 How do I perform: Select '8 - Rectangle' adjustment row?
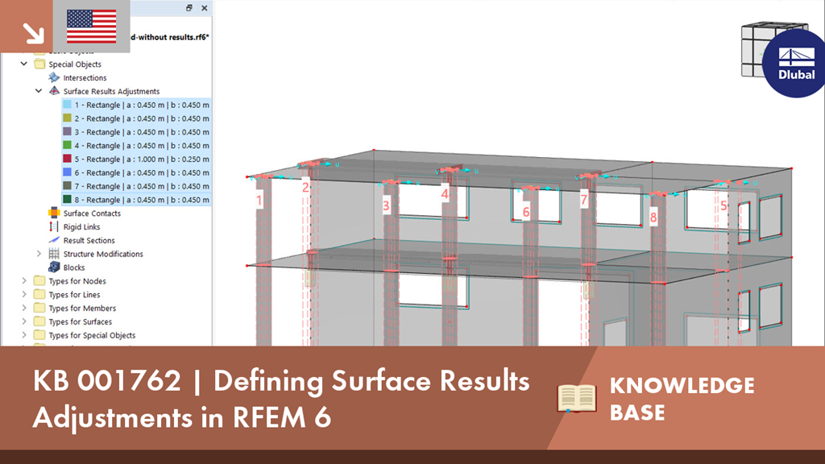pos(136,200)
